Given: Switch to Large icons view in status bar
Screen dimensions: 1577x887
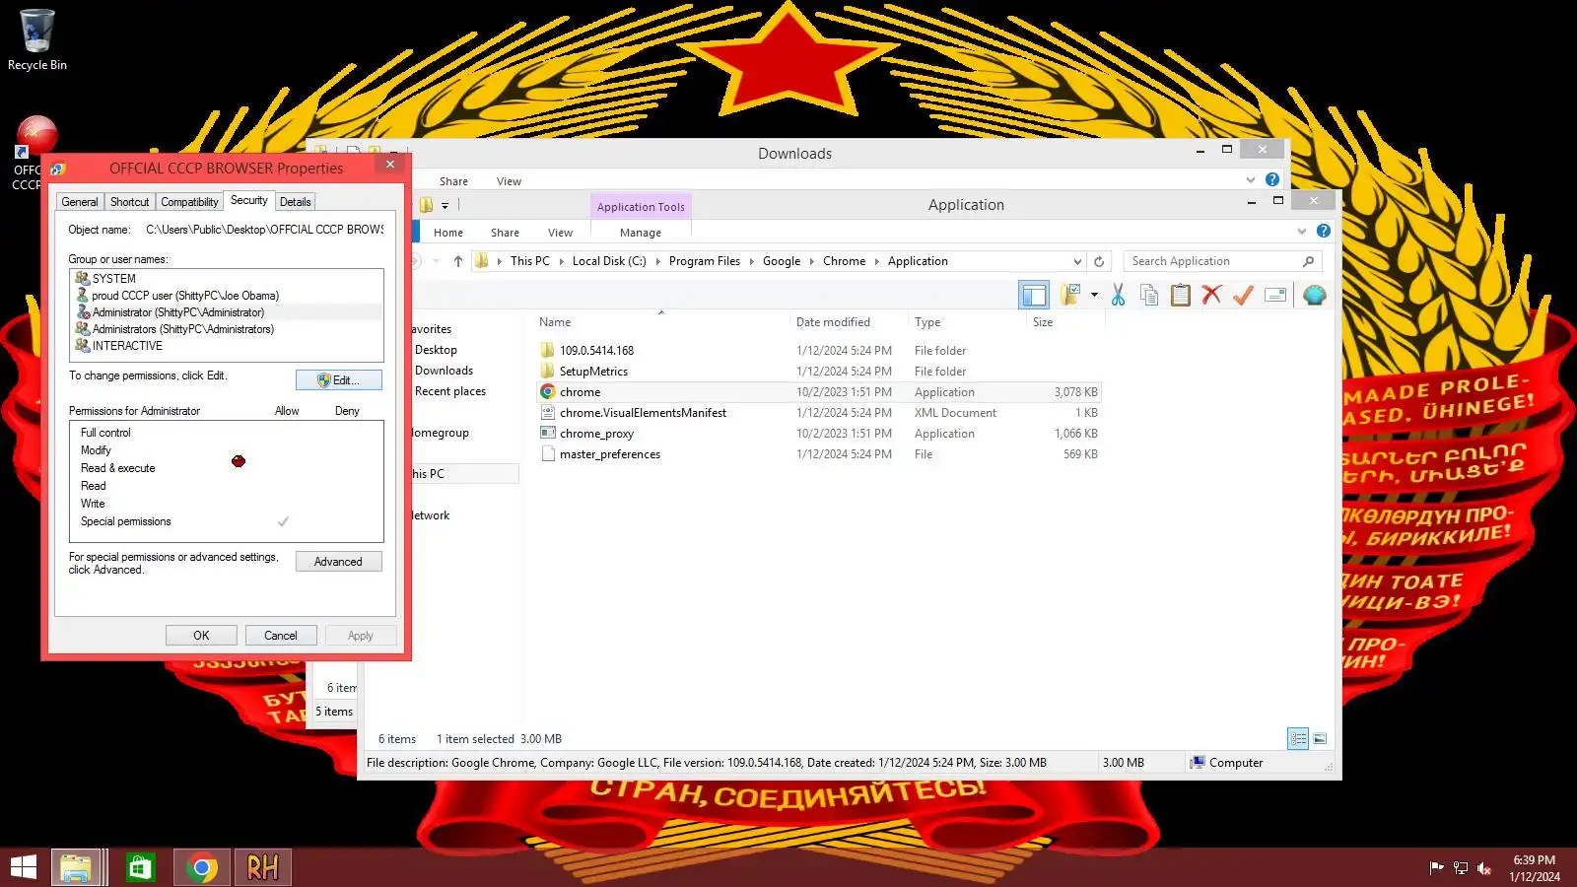Looking at the screenshot, I should coord(1320,738).
